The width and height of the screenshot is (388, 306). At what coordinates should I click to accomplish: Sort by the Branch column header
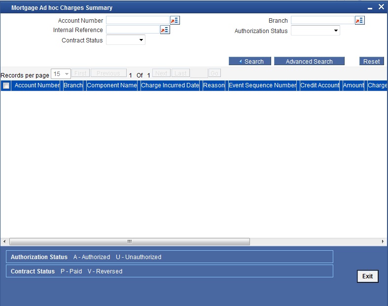coord(73,85)
